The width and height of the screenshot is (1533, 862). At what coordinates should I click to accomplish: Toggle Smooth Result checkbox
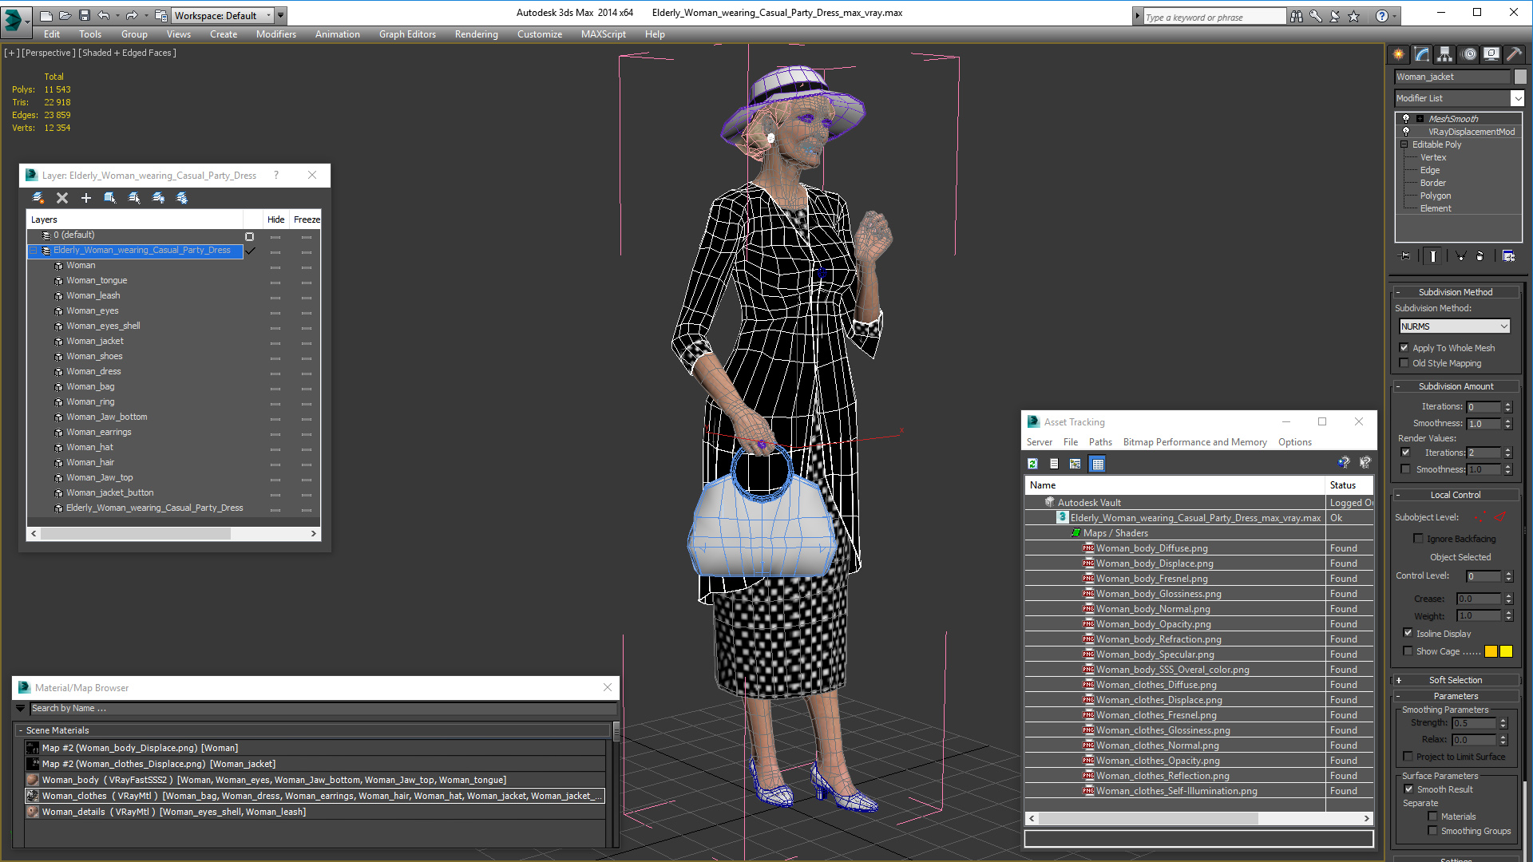click(x=1409, y=789)
